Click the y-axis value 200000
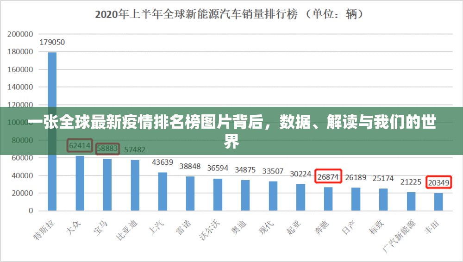463x262 pixels. pyautogui.click(x=20, y=34)
